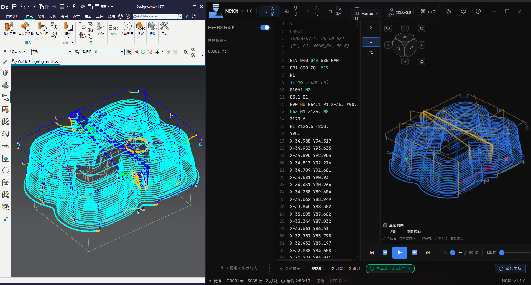Close the Quick_Roughing.prt tab
Image resolution: width=531 pixels, height=285 pixels.
point(57,62)
